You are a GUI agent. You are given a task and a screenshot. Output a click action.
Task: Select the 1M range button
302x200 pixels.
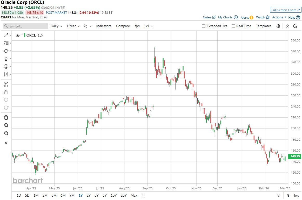[36, 196]
